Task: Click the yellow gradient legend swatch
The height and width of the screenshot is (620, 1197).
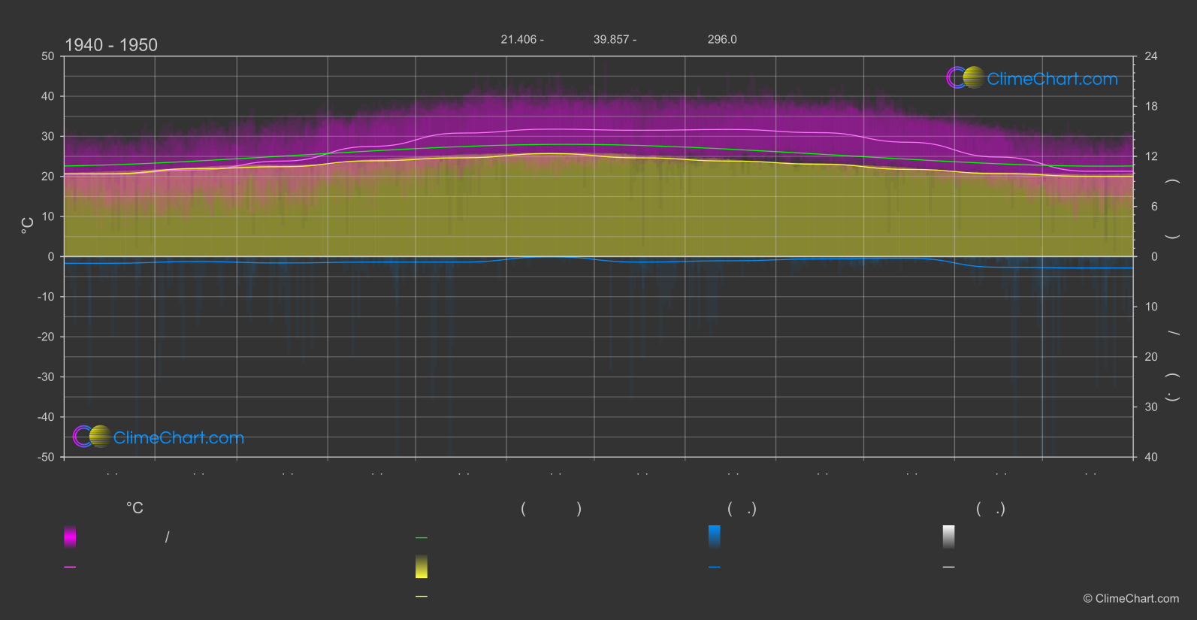Action: coord(422,567)
